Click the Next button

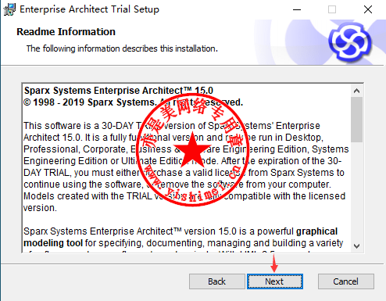(275, 281)
